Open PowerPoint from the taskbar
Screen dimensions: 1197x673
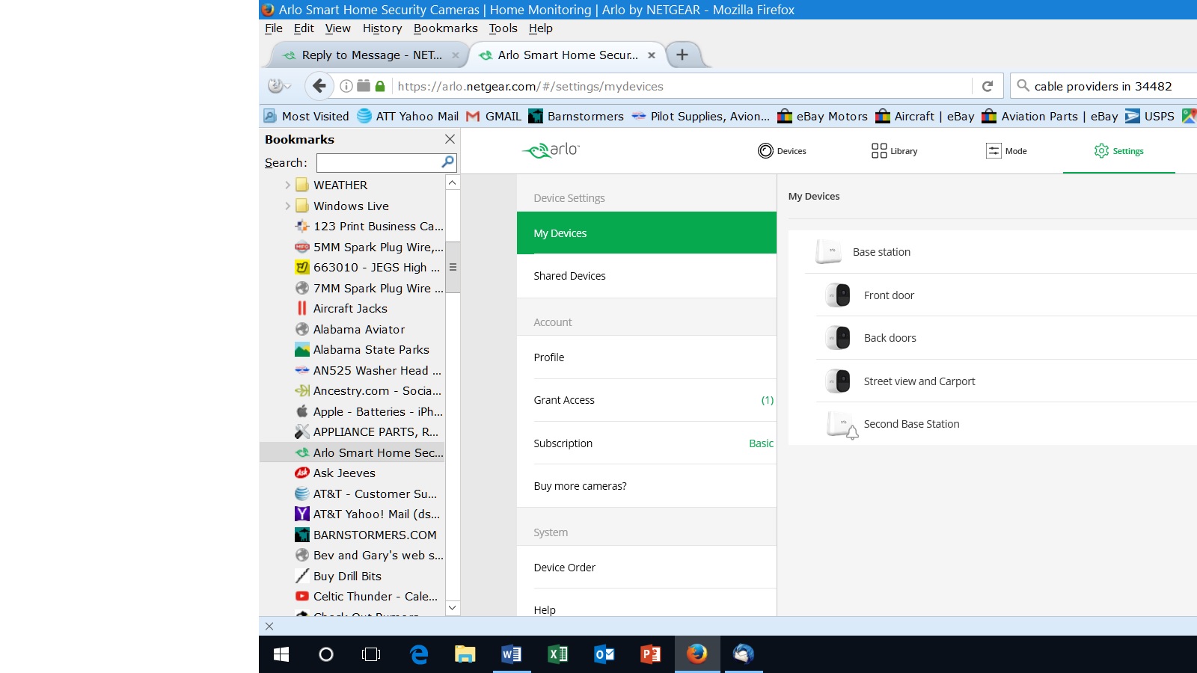pyautogui.click(x=651, y=654)
